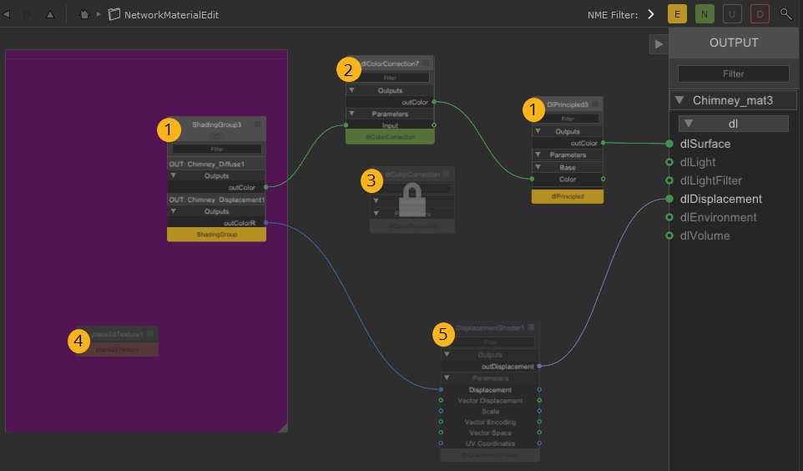Click the home icon in the breadcrumb
This screenshot has height=471, width=803.
(x=84, y=14)
